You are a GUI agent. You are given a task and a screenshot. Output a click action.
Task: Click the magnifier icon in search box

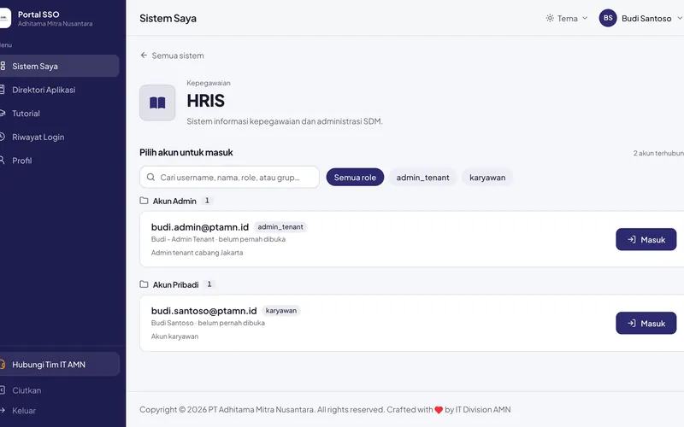150,178
